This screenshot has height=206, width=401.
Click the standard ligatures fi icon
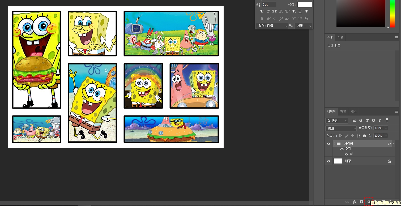[x=262, y=19]
